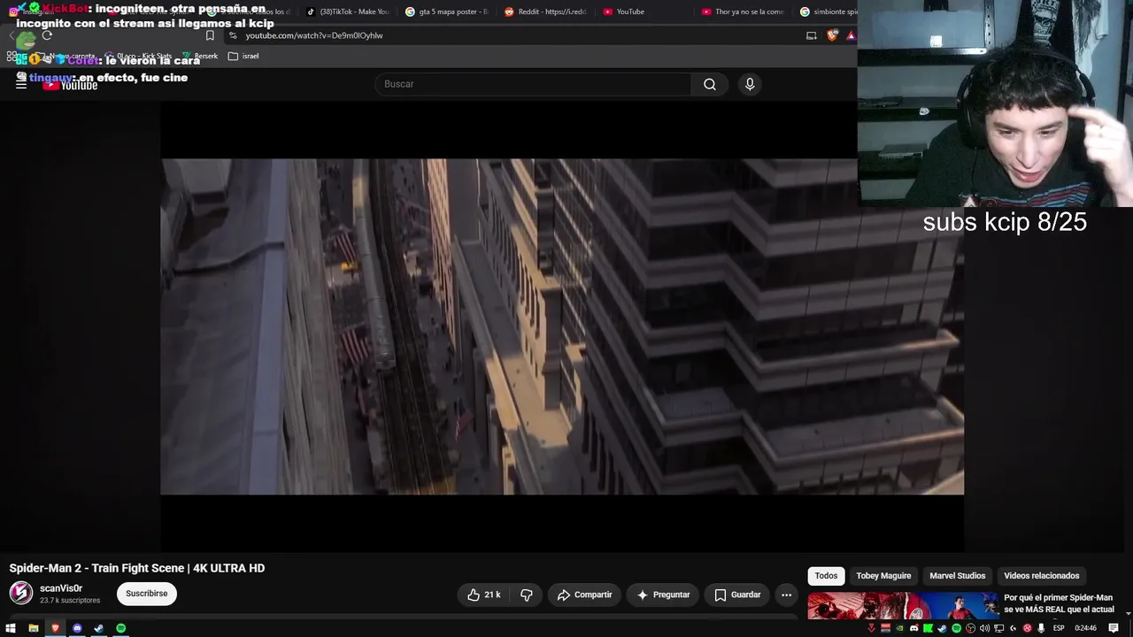Switch to the Reddit browser tab
The width and height of the screenshot is (1133, 637).
(x=546, y=12)
